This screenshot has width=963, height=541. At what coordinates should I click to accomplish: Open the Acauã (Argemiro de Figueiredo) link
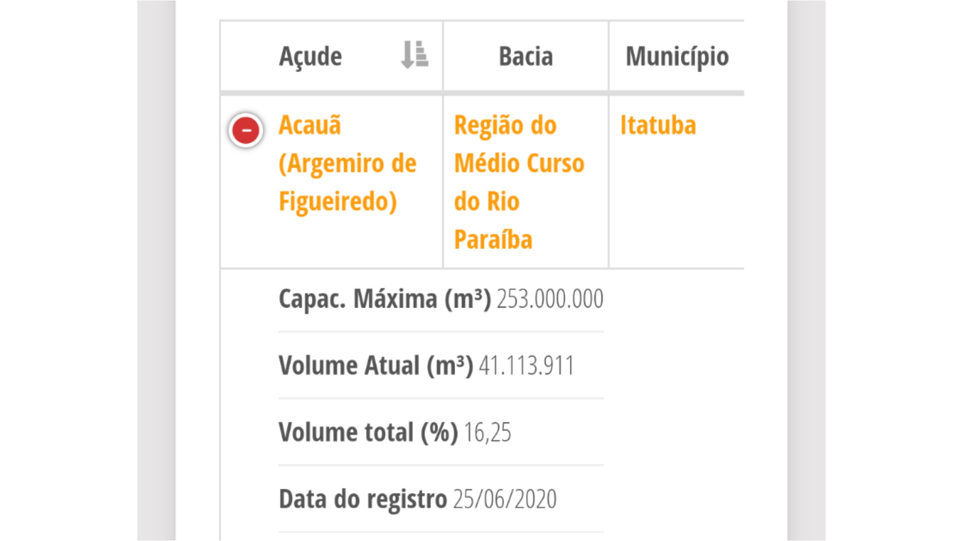tap(348, 163)
